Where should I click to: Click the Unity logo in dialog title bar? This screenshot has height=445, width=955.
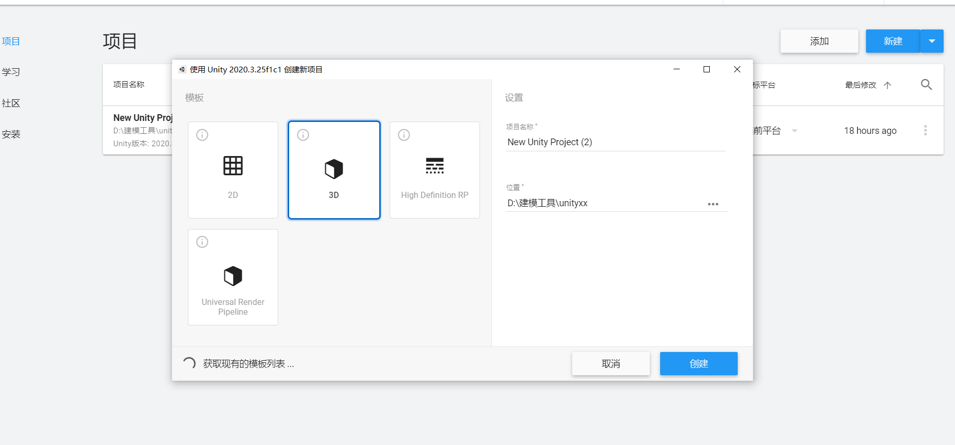[182, 69]
